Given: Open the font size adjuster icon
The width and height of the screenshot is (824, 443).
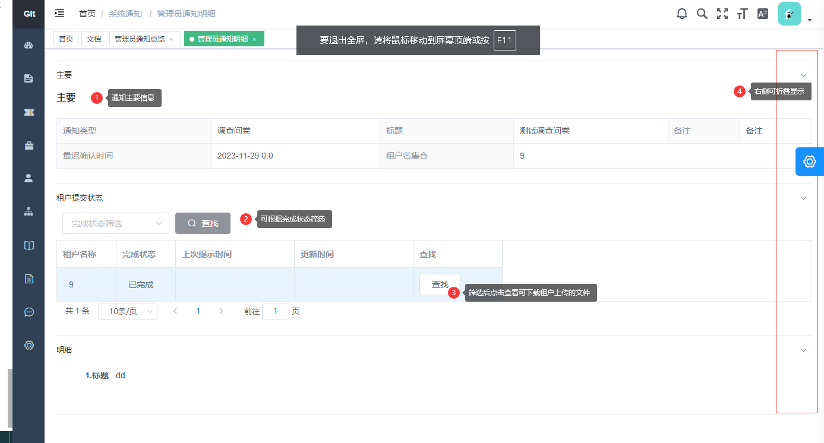Looking at the screenshot, I should point(742,14).
